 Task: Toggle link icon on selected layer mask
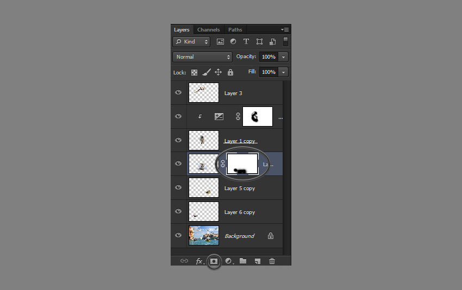(223, 163)
